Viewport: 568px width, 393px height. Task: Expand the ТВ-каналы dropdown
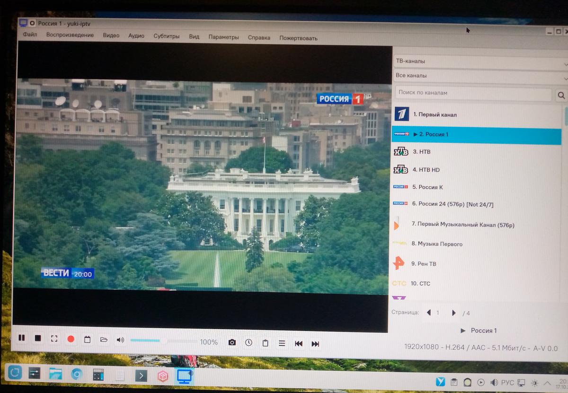point(480,61)
